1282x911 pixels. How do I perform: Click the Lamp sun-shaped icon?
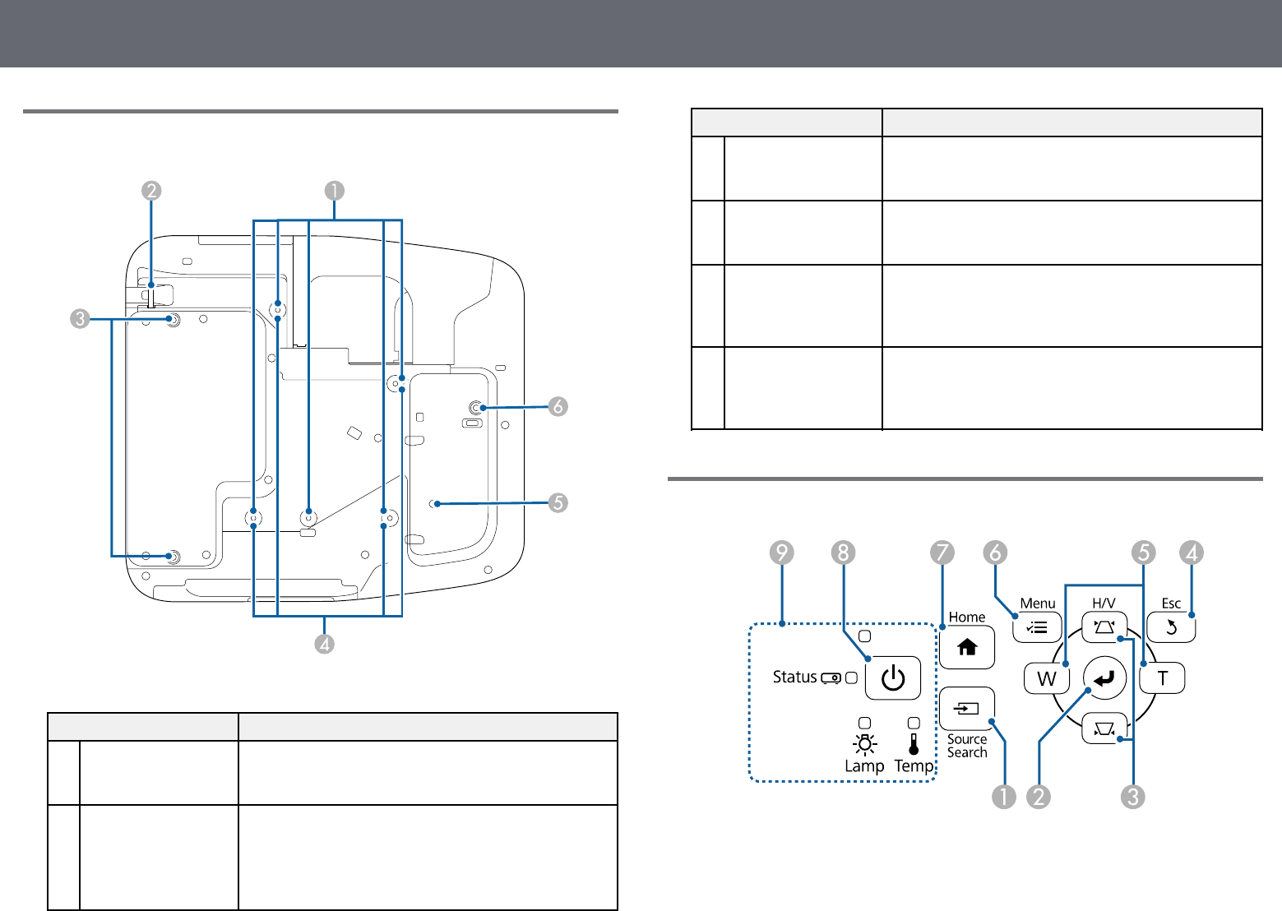pos(864,744)
